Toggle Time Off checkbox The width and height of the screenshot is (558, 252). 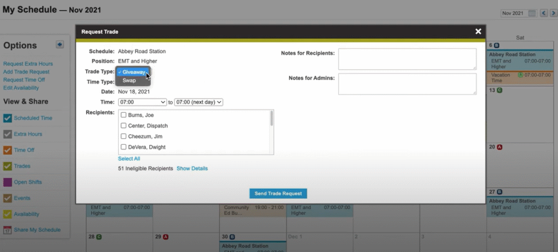click(8, 150)
